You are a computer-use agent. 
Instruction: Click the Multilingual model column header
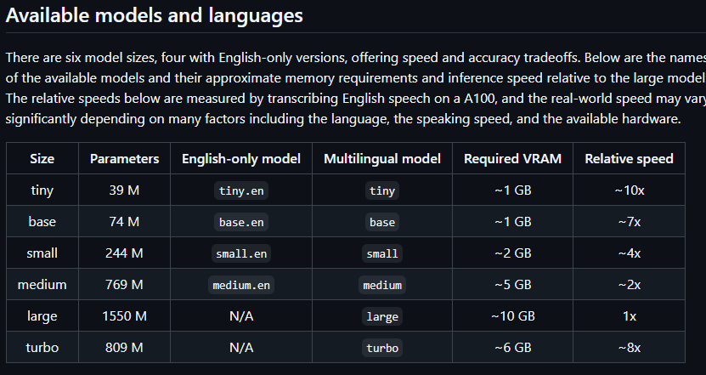coord(381,159)
